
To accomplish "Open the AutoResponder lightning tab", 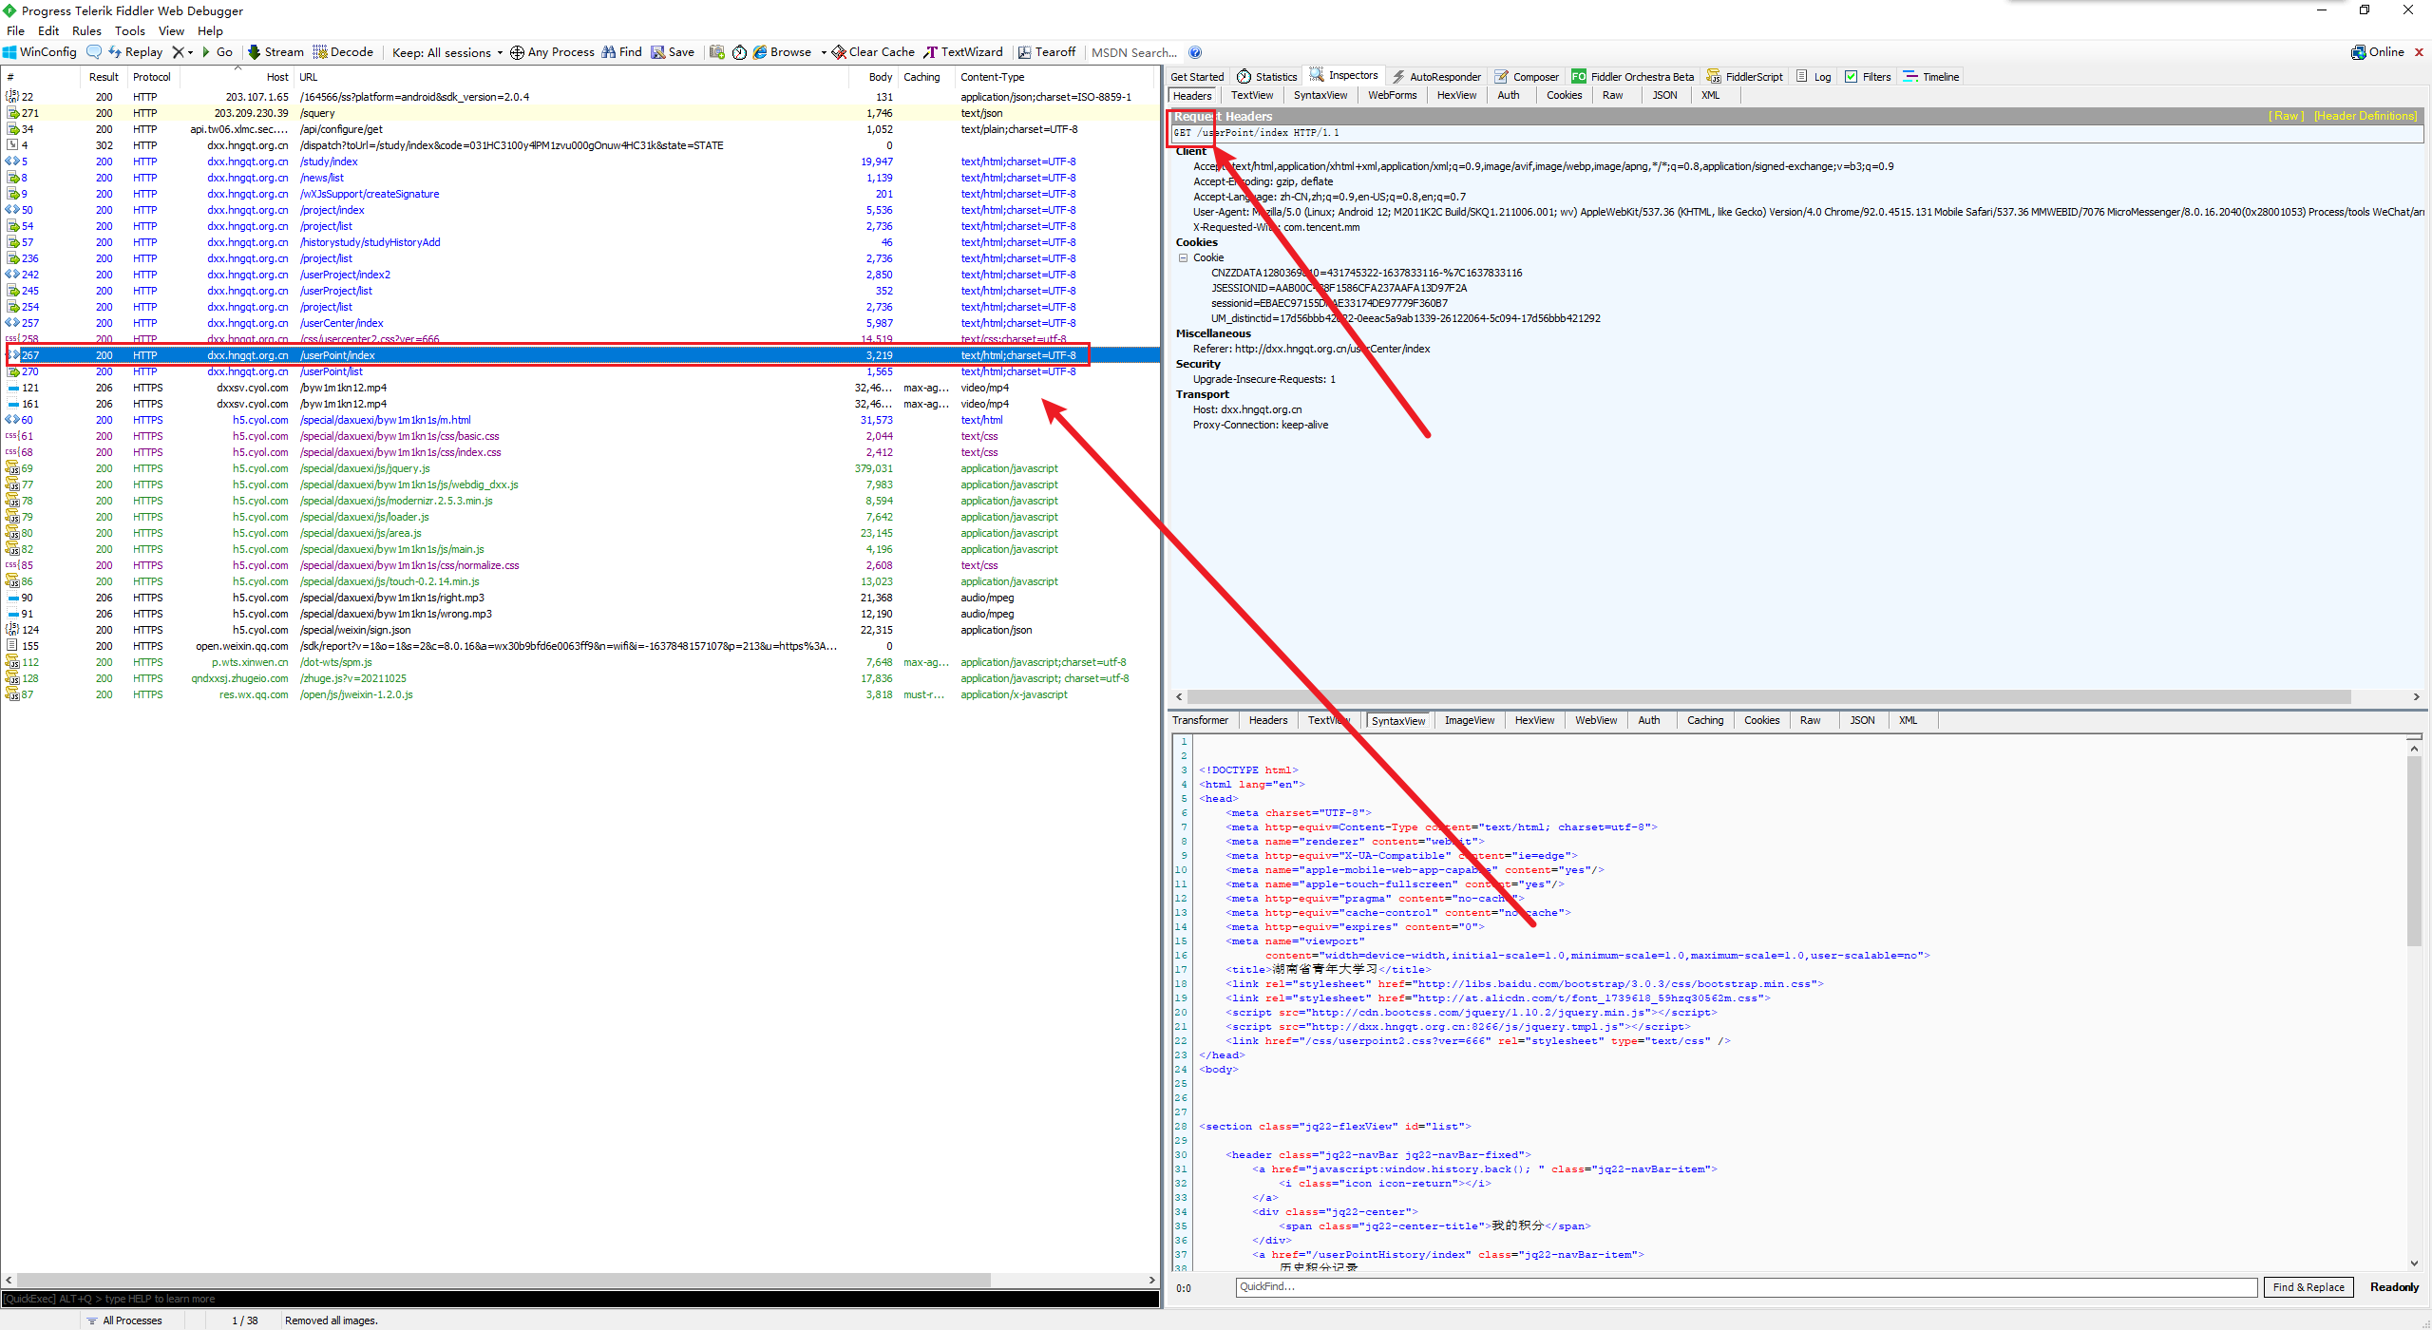I will 1436,77.
